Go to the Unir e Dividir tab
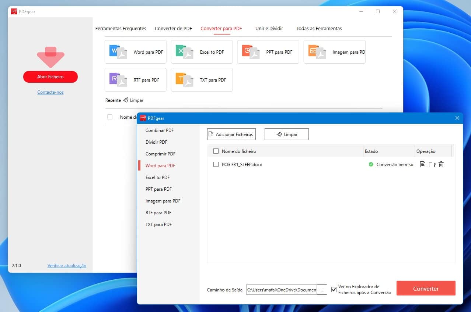 coord(269,28)
